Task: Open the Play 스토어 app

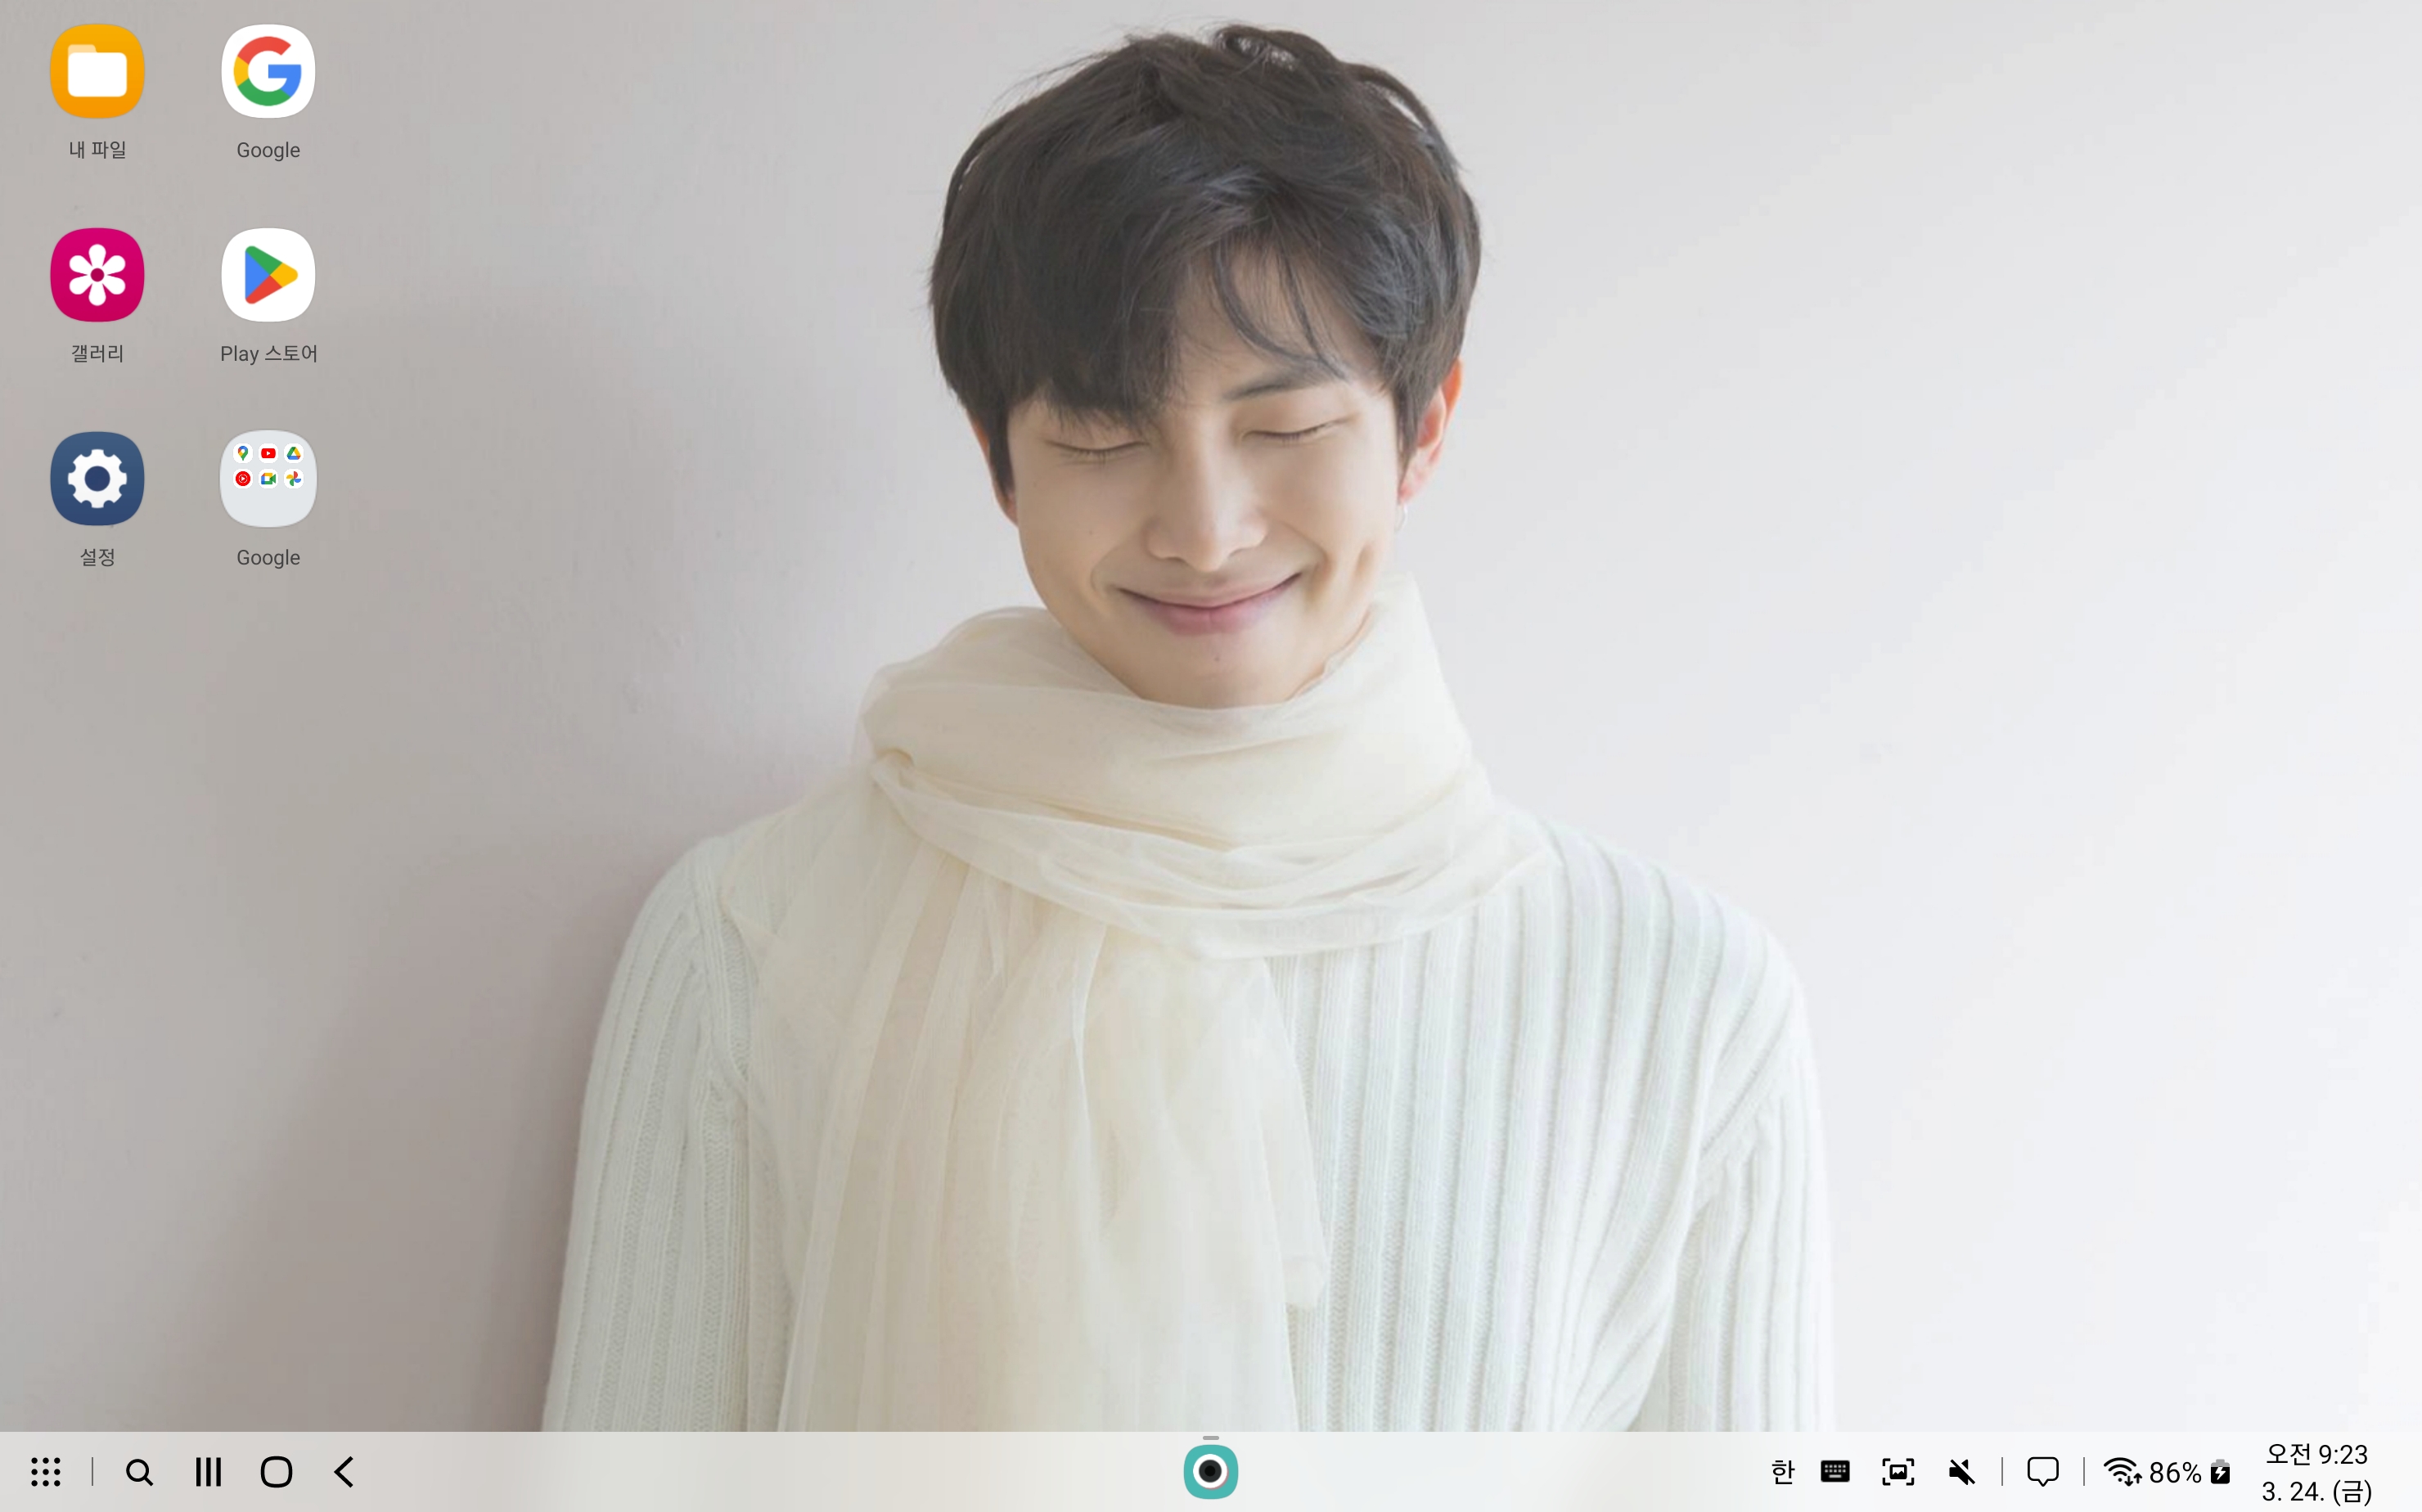Action: click(x=268, y=275)
